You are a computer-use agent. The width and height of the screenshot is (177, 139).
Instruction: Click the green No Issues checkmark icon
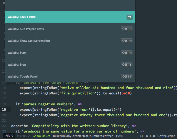(x=35, y=136)
